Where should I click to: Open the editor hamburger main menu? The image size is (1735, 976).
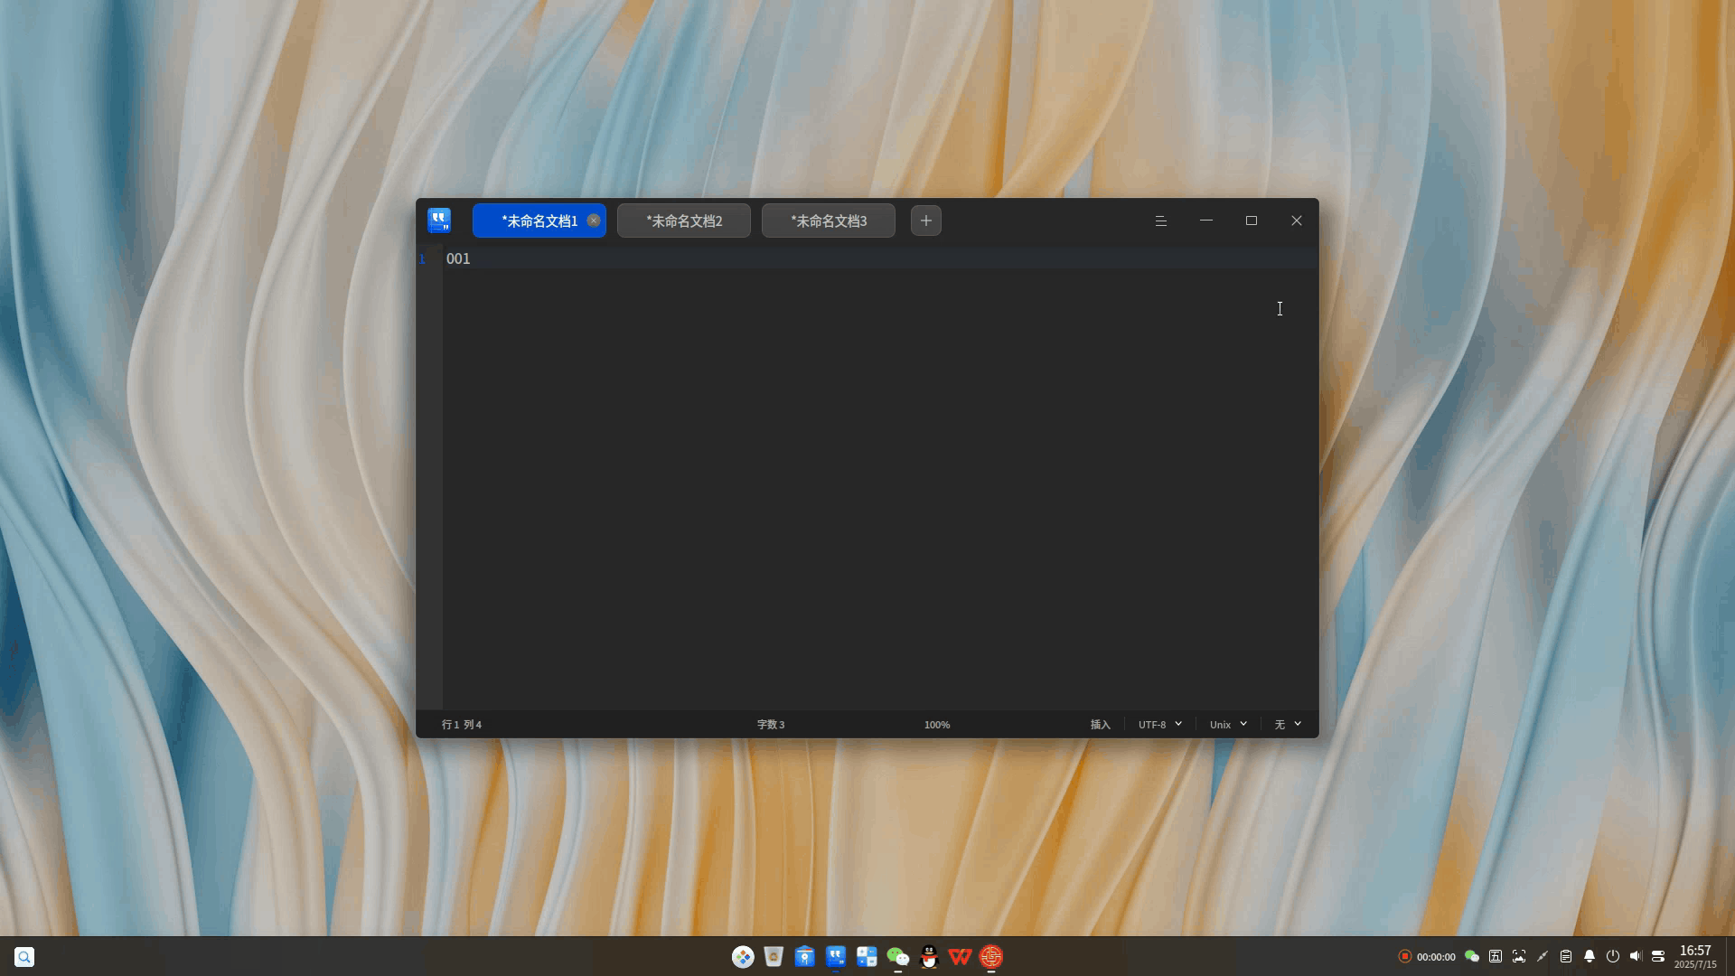click(1161, 221)
